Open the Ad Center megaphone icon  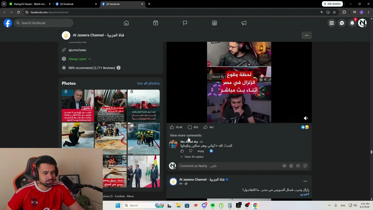[244, 23]
